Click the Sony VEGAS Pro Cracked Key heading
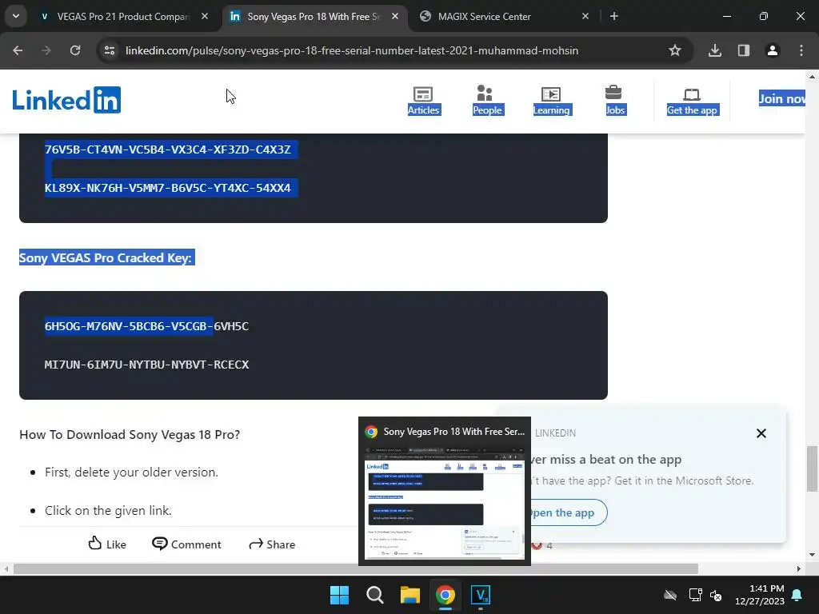 click(106, 258)
